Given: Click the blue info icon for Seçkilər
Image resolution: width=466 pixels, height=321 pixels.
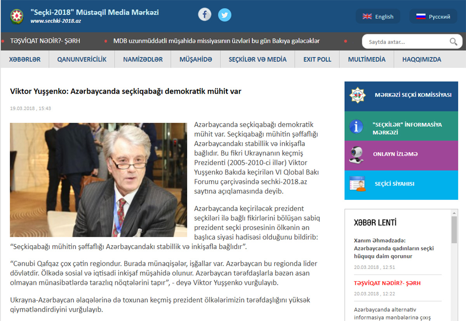Looking at the screenshot, I should [356, 126].
